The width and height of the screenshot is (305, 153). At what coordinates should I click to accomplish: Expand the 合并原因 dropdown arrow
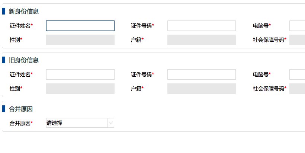[x=110, y=123]
